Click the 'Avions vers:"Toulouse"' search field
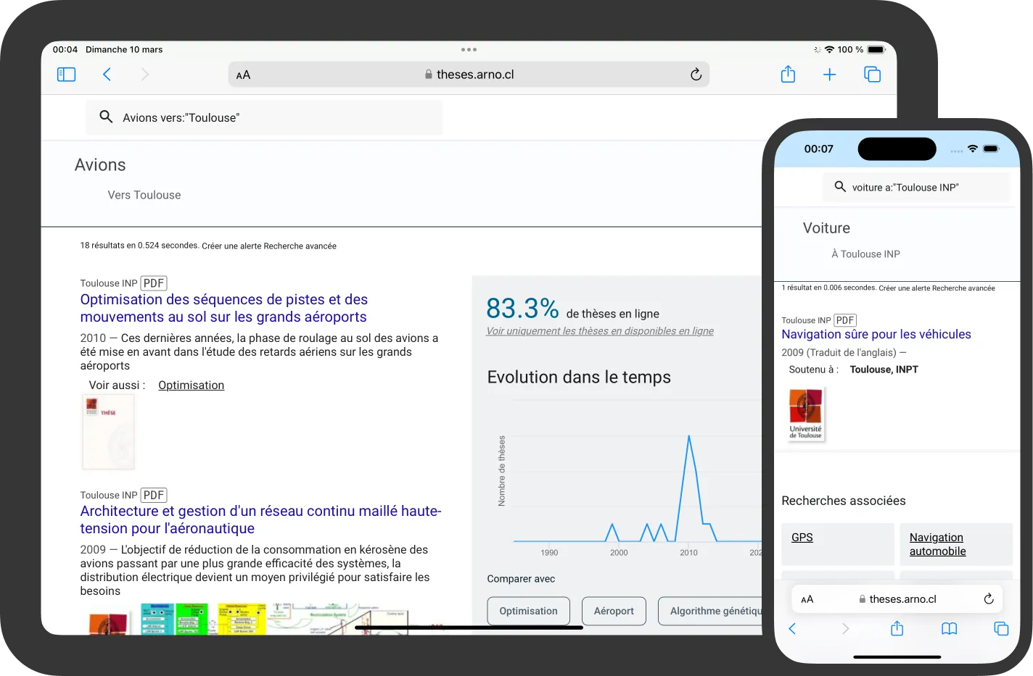Image resolution: width=1033 pixels, height=676 pixels. click(x=264, y=117)
